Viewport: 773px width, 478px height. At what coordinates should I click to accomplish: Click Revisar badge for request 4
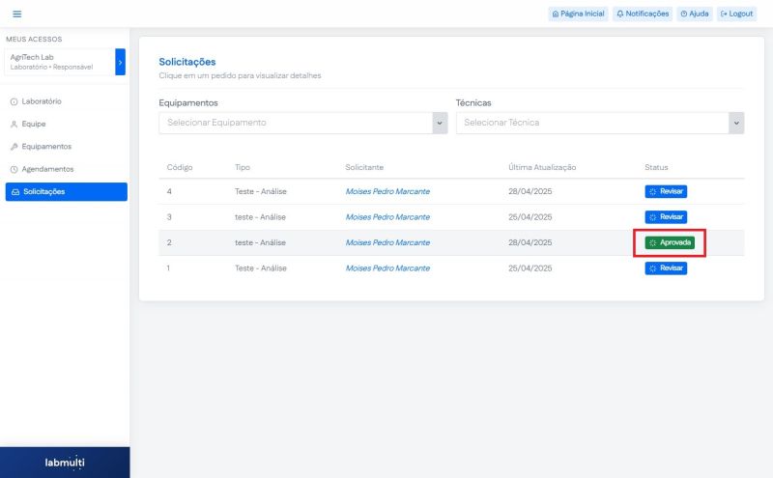pos(666,191)
